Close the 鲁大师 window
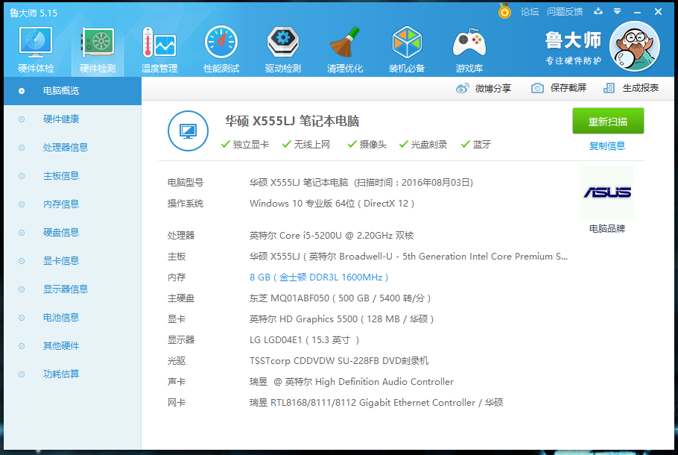Screen dimensions: 678x455 (x=658, y=12)
